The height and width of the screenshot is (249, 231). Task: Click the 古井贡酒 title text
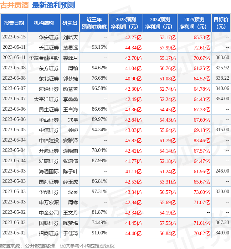point(14,5)
